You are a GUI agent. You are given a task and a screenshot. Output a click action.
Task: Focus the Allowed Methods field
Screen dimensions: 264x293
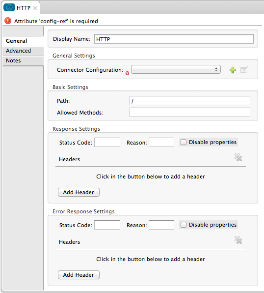point(190,112)
